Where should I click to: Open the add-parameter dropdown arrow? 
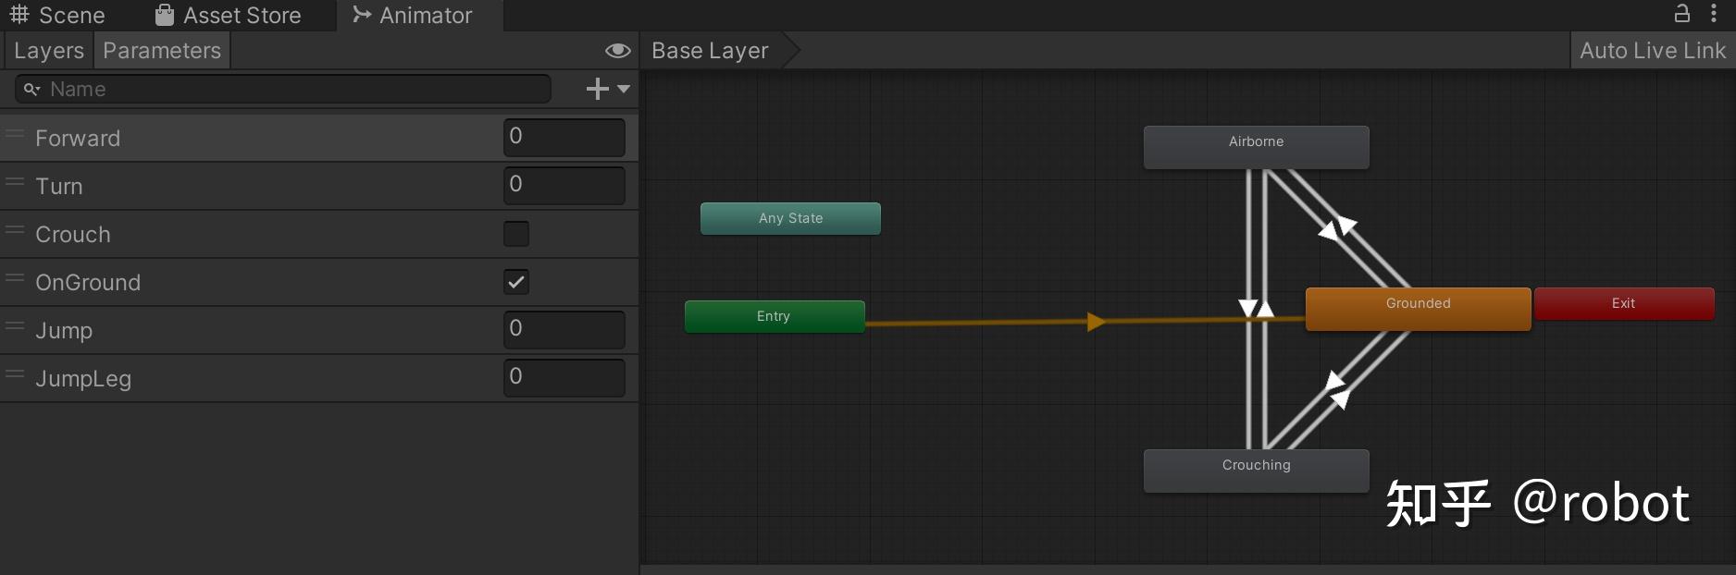coord(624,90)
